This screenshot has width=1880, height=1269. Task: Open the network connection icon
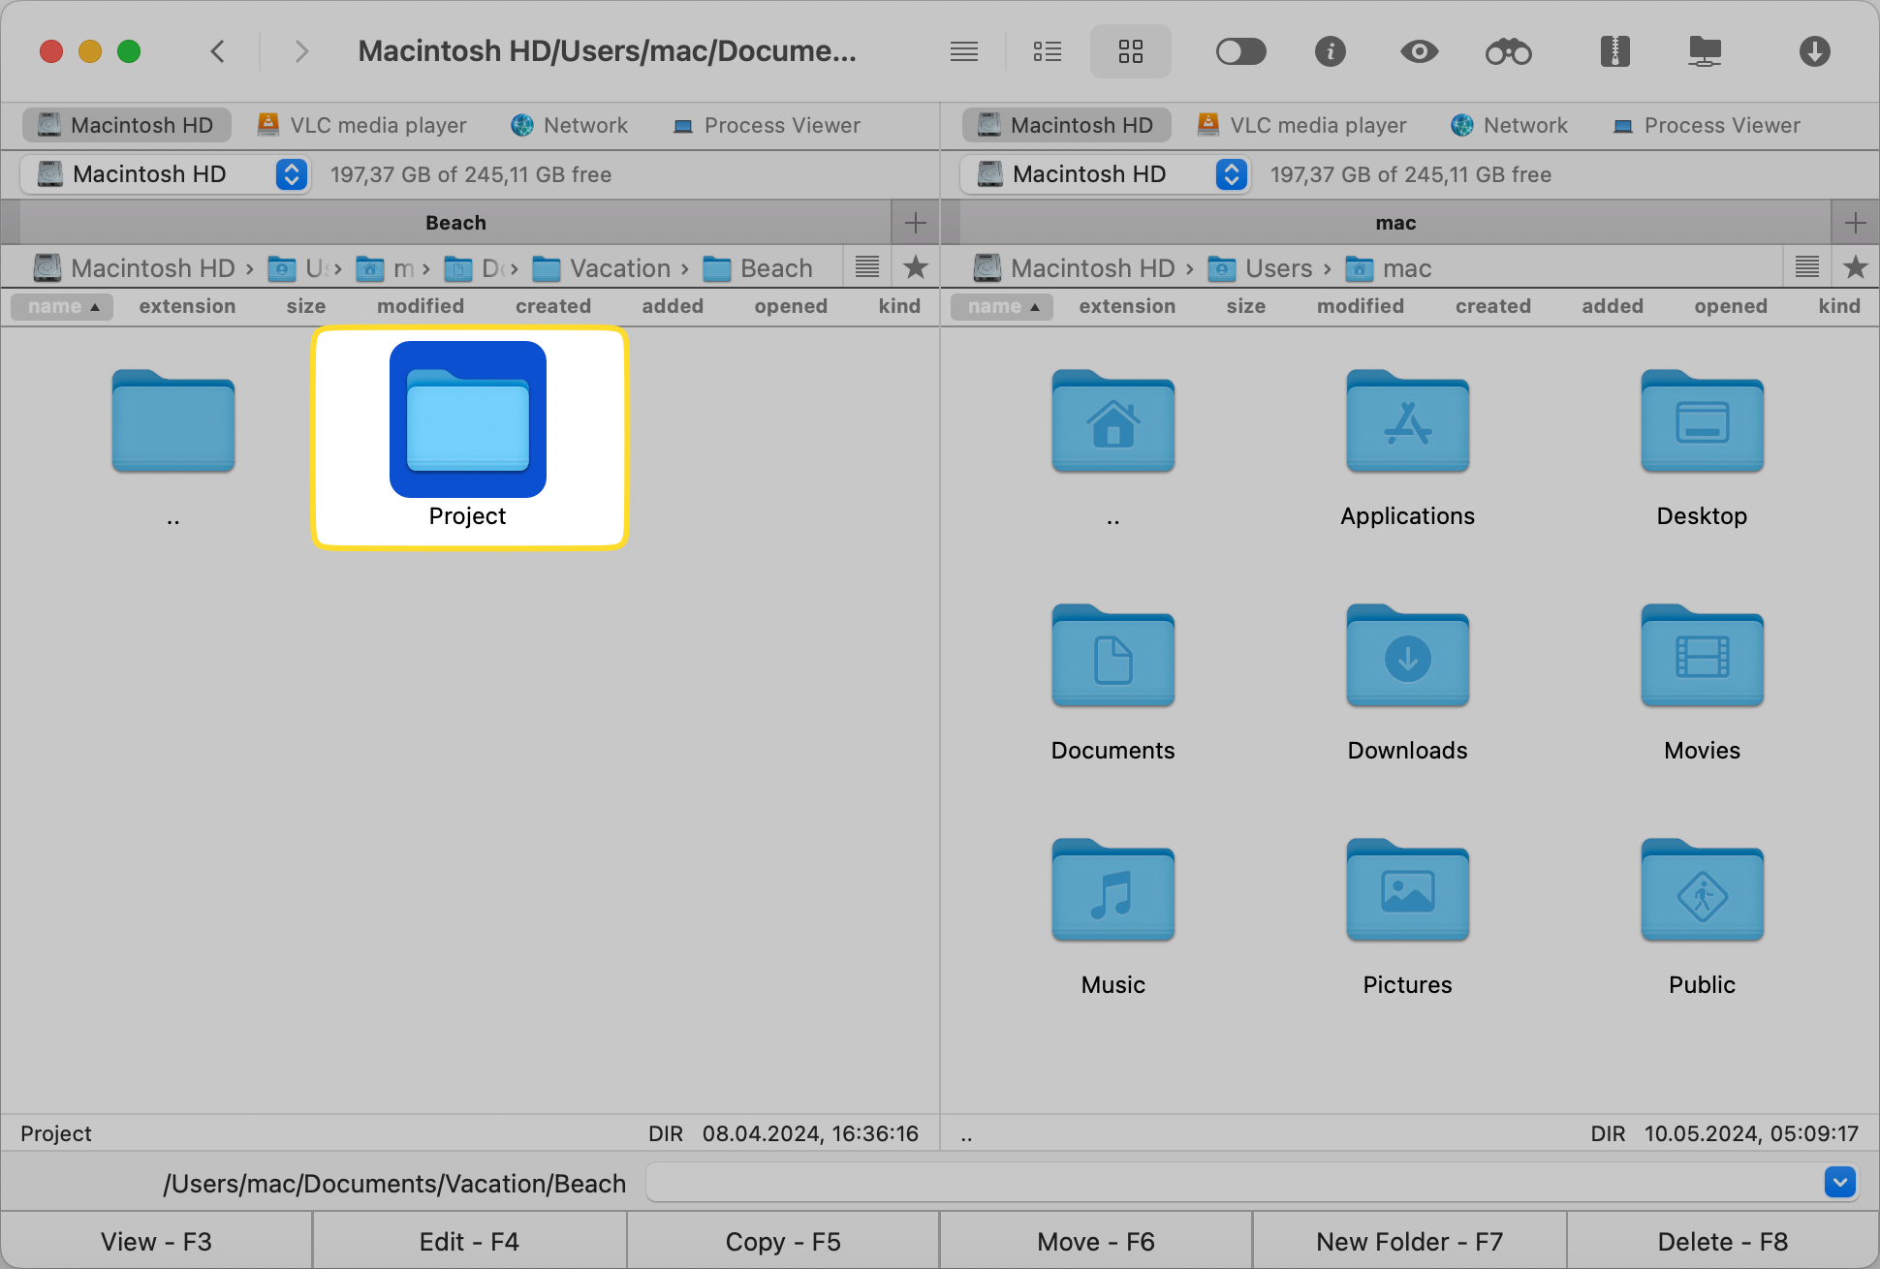point(1705,51)
